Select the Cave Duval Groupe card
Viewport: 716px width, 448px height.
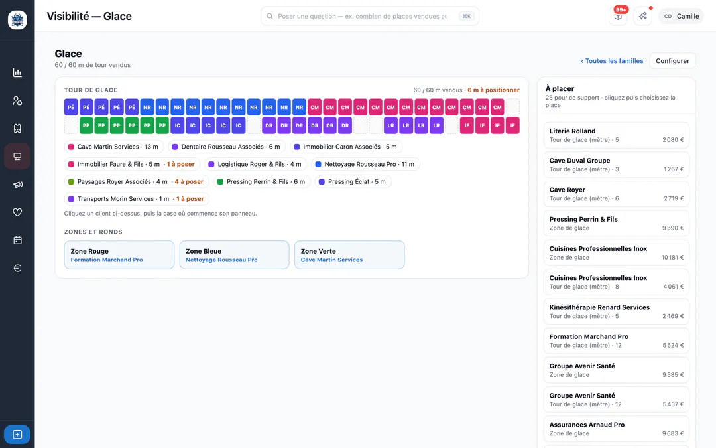616,165
